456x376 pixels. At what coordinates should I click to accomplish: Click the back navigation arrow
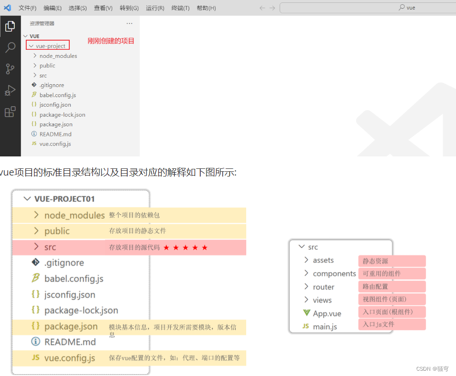[262, 8]
